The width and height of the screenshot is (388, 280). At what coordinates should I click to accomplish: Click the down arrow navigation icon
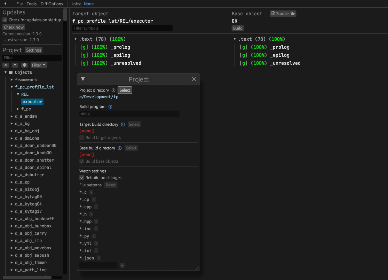(x=15, y=65)
